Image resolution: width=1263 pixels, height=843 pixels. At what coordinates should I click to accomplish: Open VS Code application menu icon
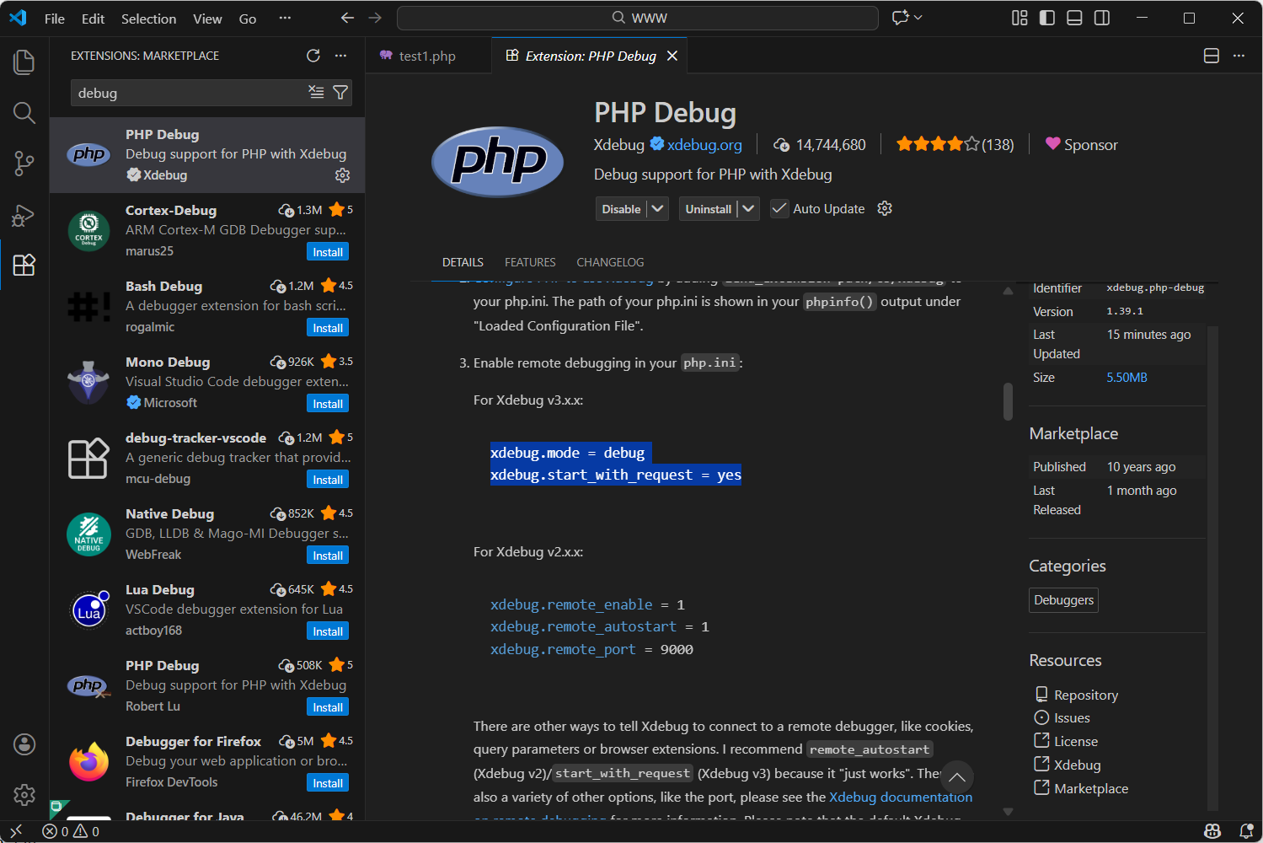pyautogui.click(x=19, y=18)
